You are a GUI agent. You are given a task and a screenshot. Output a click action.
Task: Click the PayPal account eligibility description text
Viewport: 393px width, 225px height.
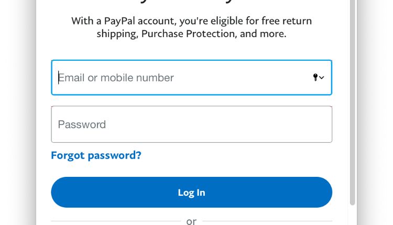point(191,27)
